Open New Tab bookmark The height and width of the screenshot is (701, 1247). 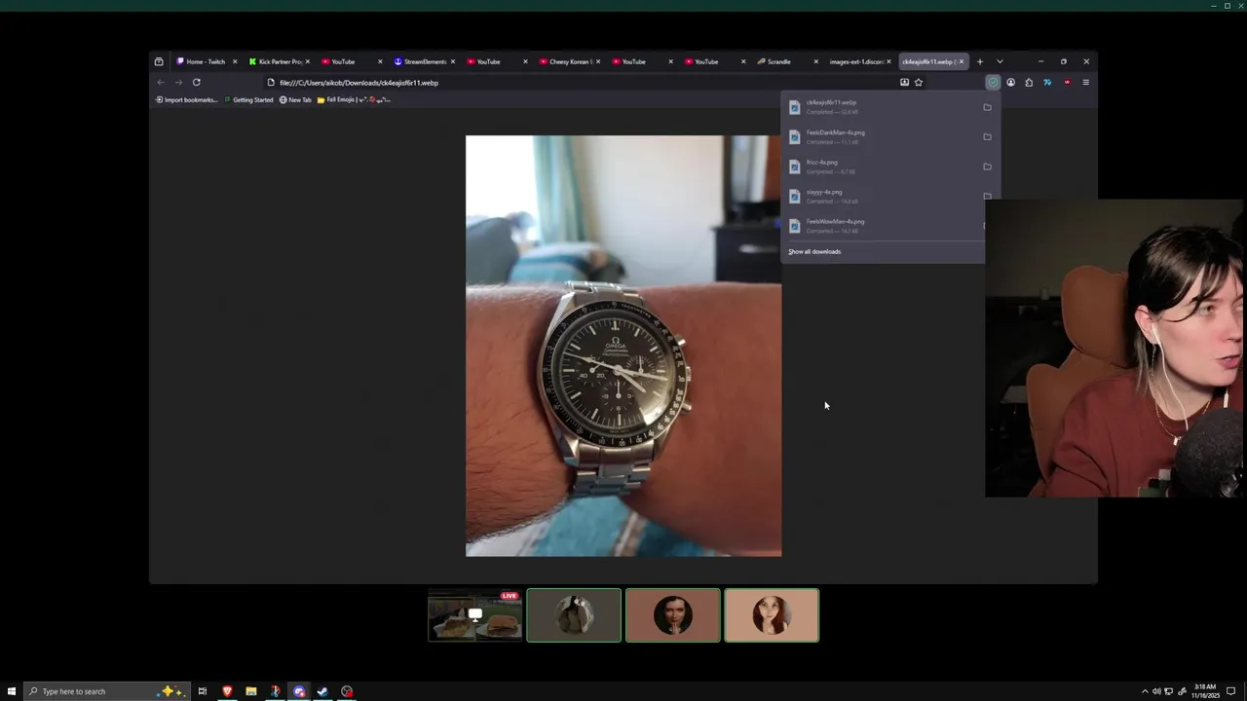click(x=295, y=99)
